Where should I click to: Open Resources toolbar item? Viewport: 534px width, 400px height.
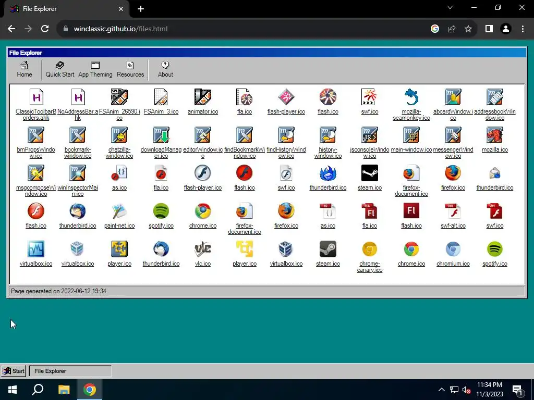click(130, 70)
